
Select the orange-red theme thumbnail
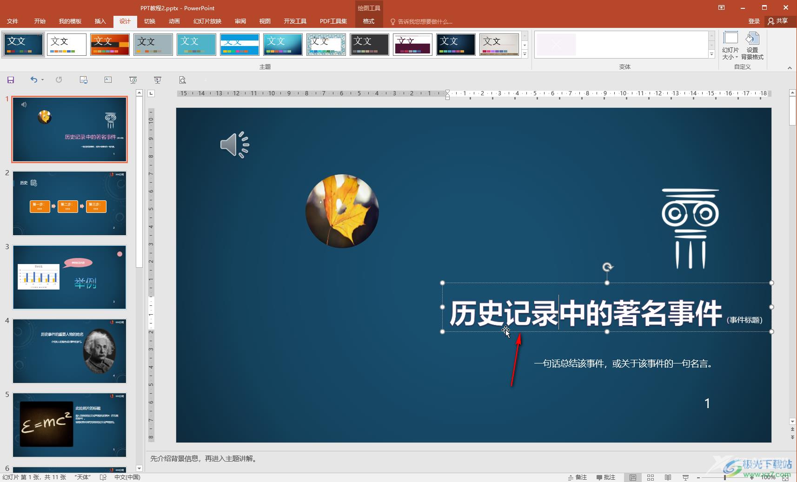[110, 45]
